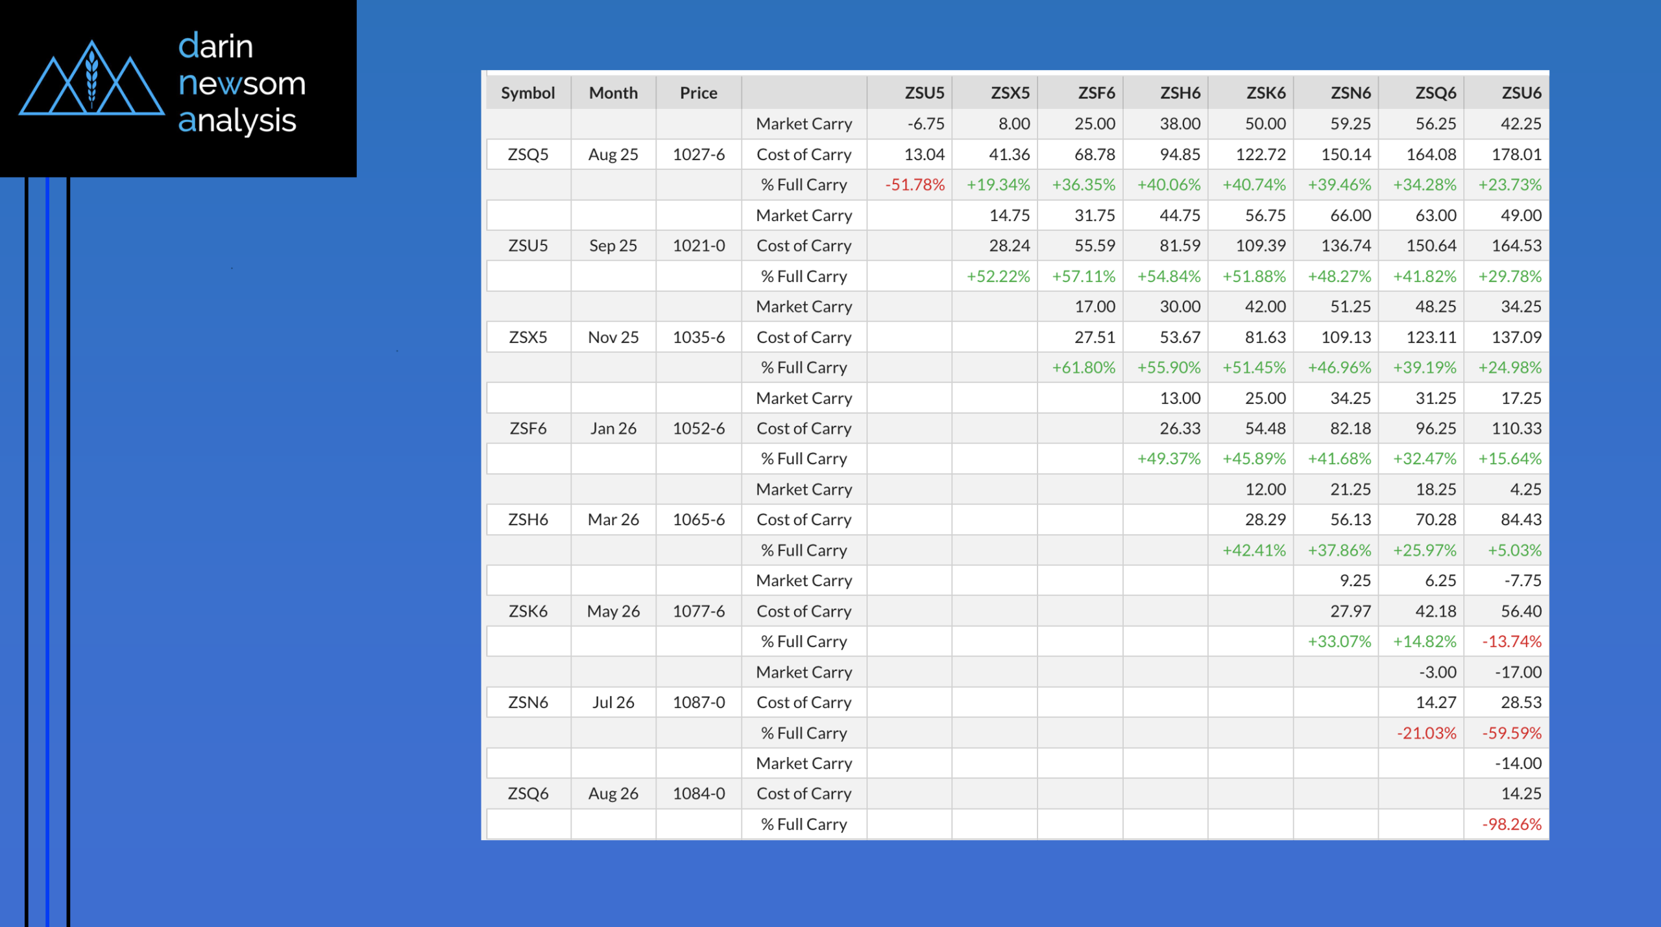Select the Month column header
1661x927 pixels.
tap(612, 93)
